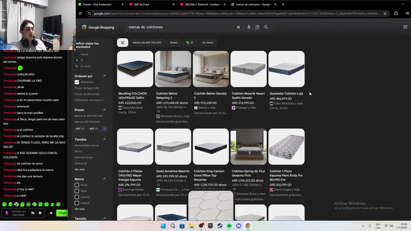Switch to the (68) YouTube tab

[152, 4]
